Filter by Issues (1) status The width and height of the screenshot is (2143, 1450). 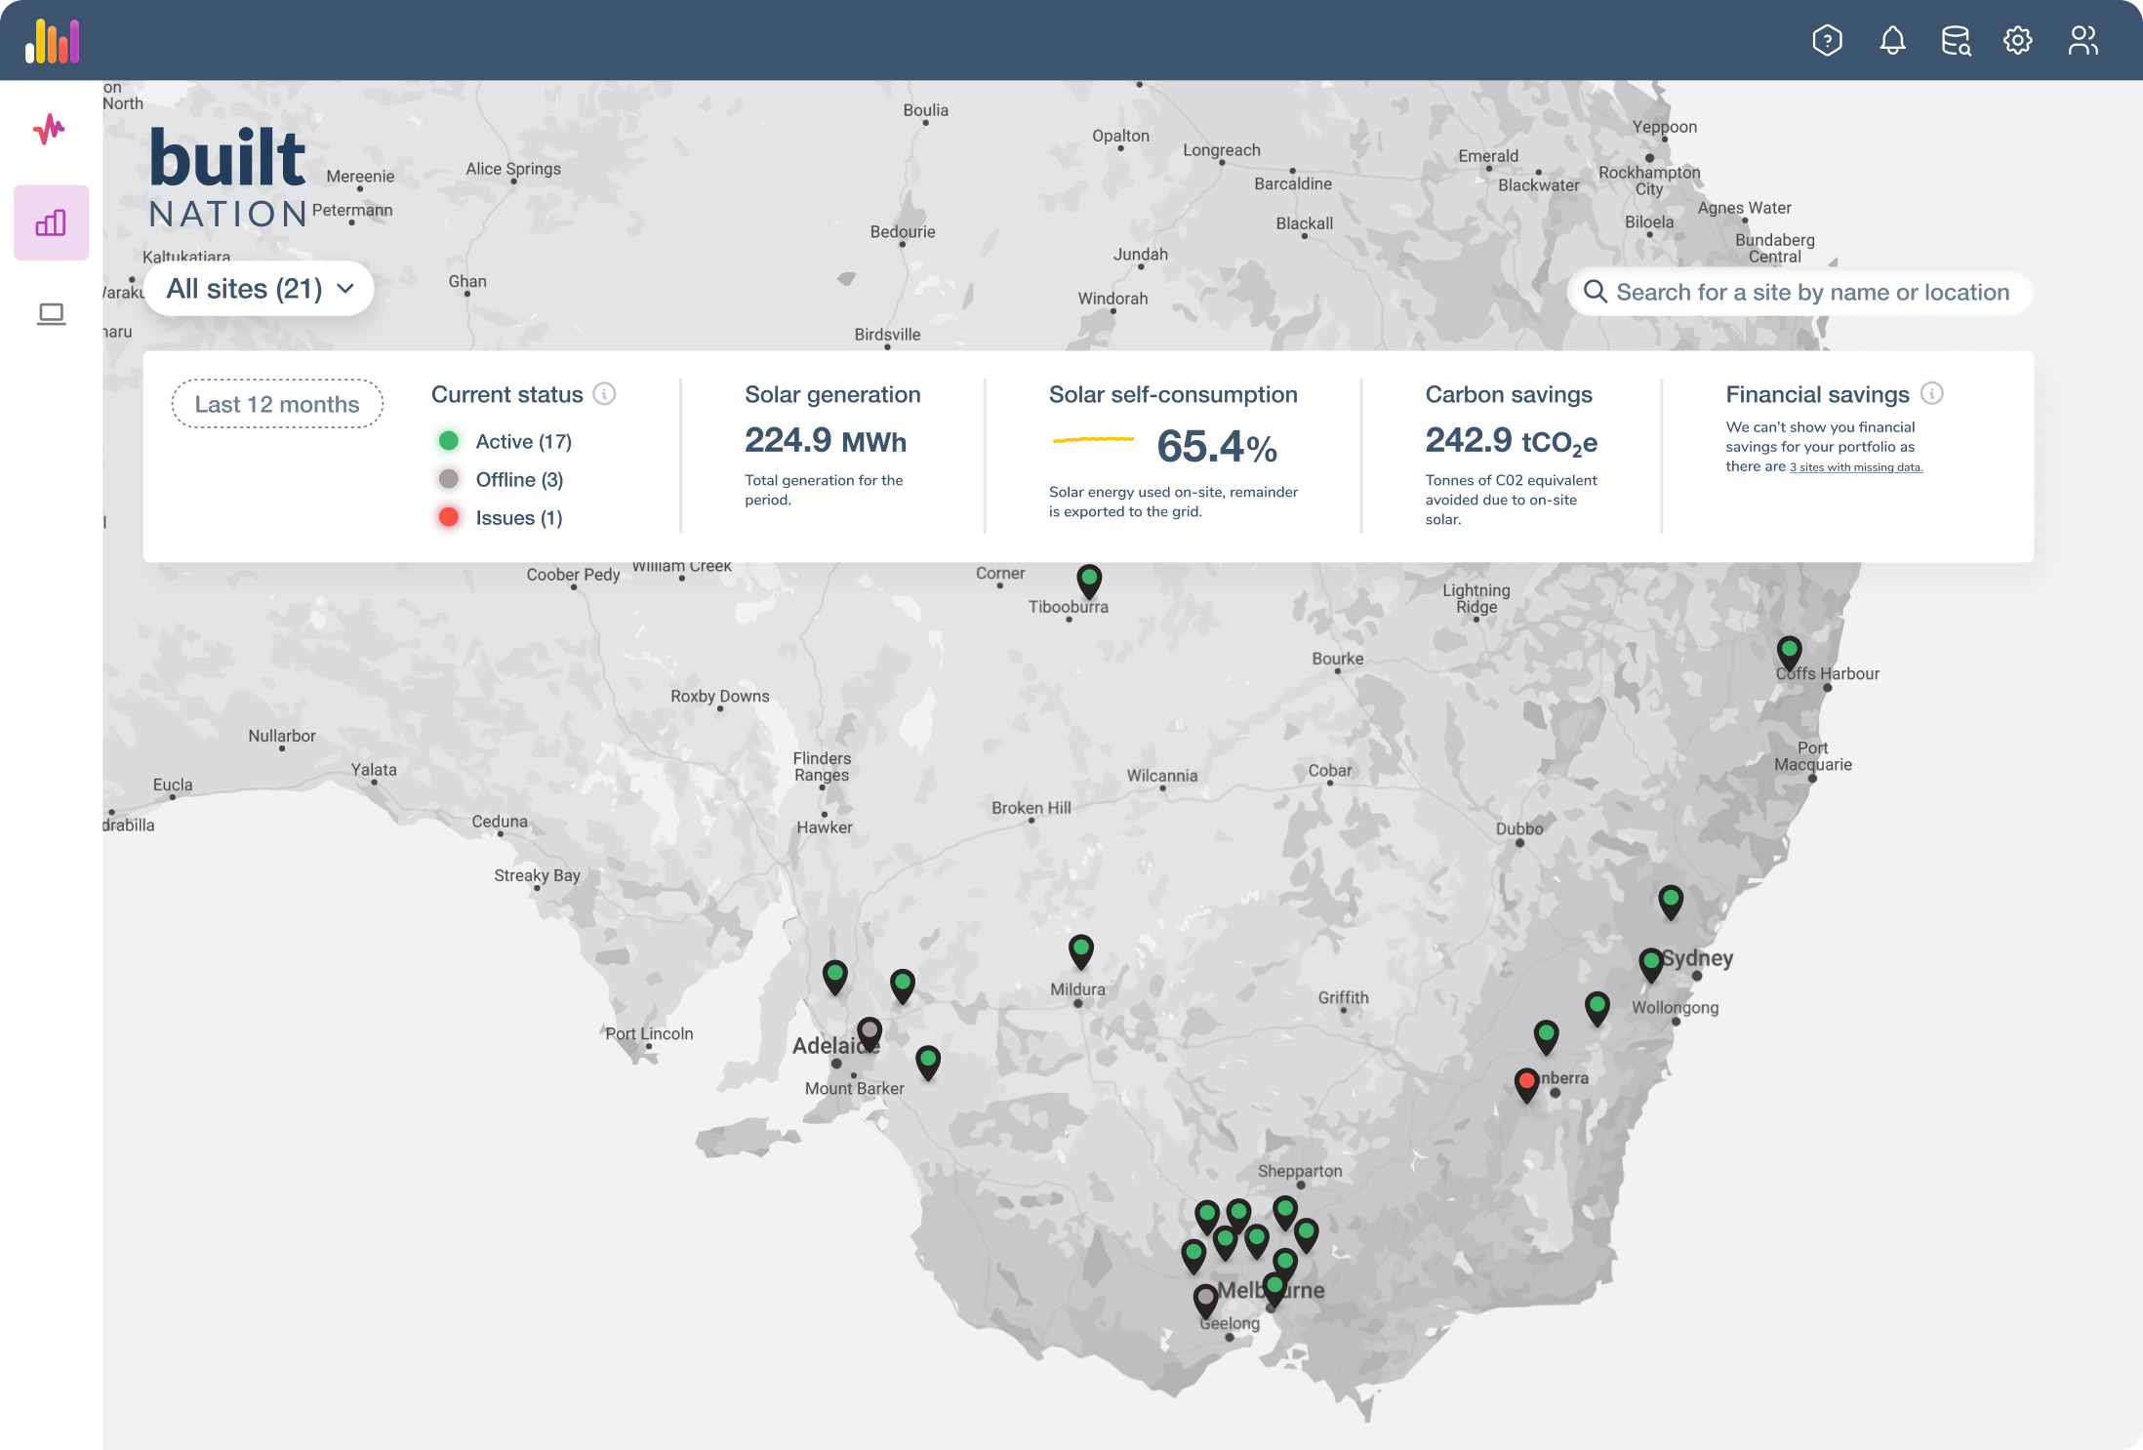coord(517,517)
